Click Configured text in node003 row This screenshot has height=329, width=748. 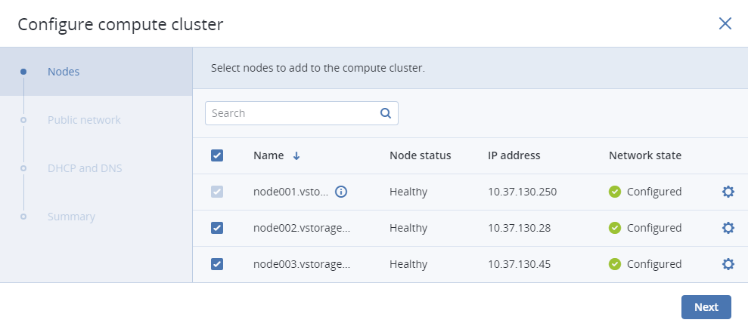(654, 264)
